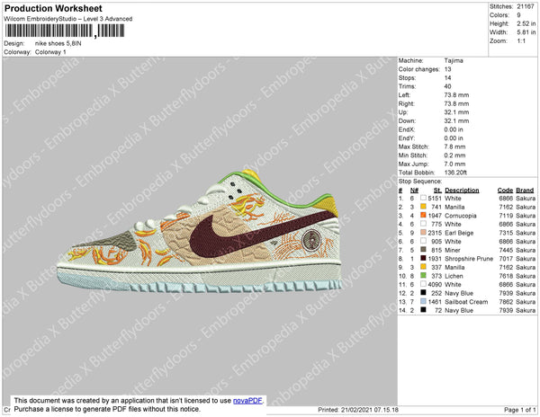Click the Navy Blue swatch beside 72 stitches
Image resolution: width=540 pixels, height=417 pixels.
(423, 310)
